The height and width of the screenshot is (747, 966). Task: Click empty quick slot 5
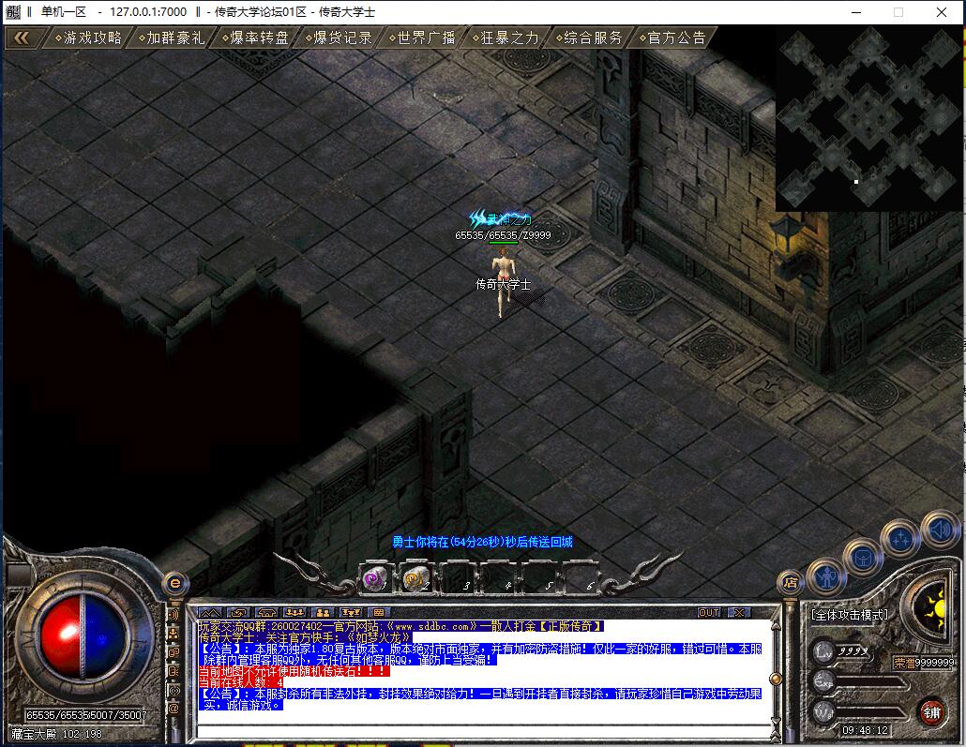pyautogui.click(x=537, y=579)
